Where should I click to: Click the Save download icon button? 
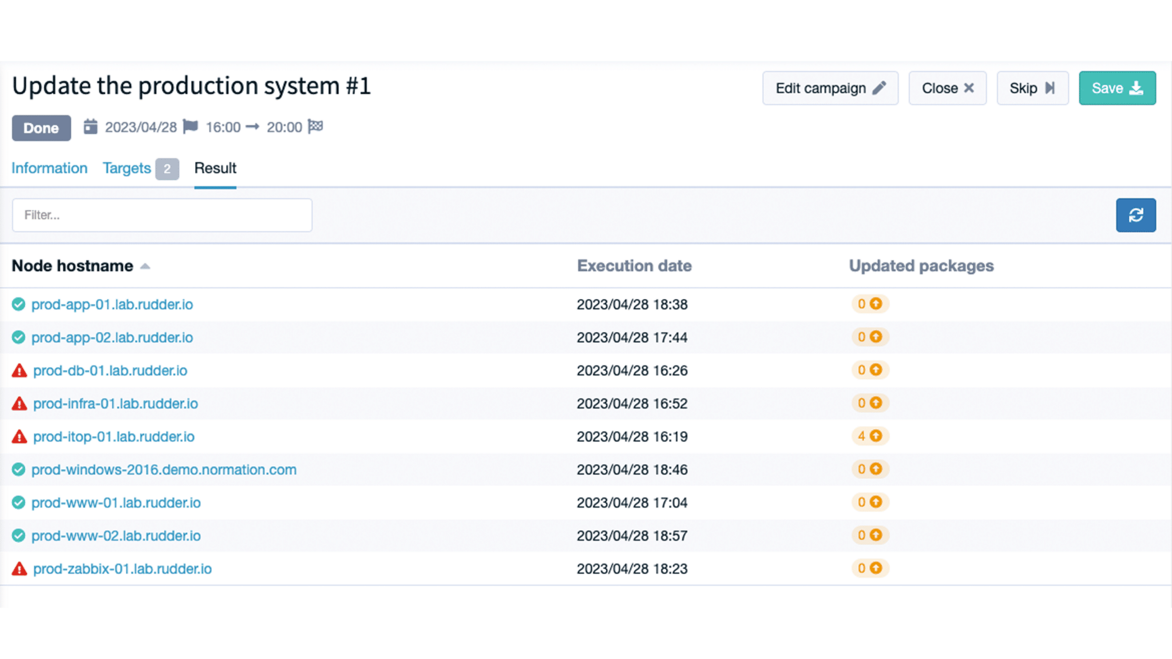[1118, 89]
